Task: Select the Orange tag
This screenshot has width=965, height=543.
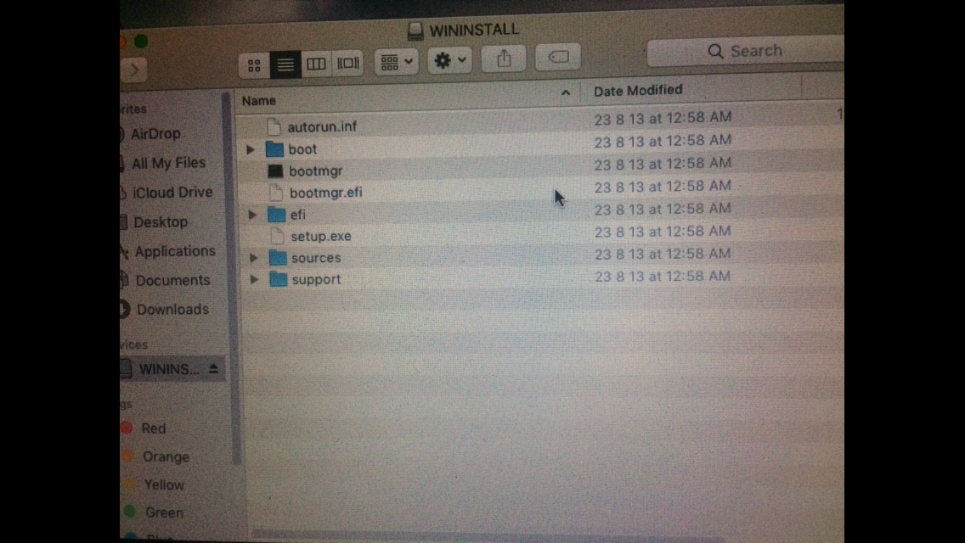Action: (166, 457)
